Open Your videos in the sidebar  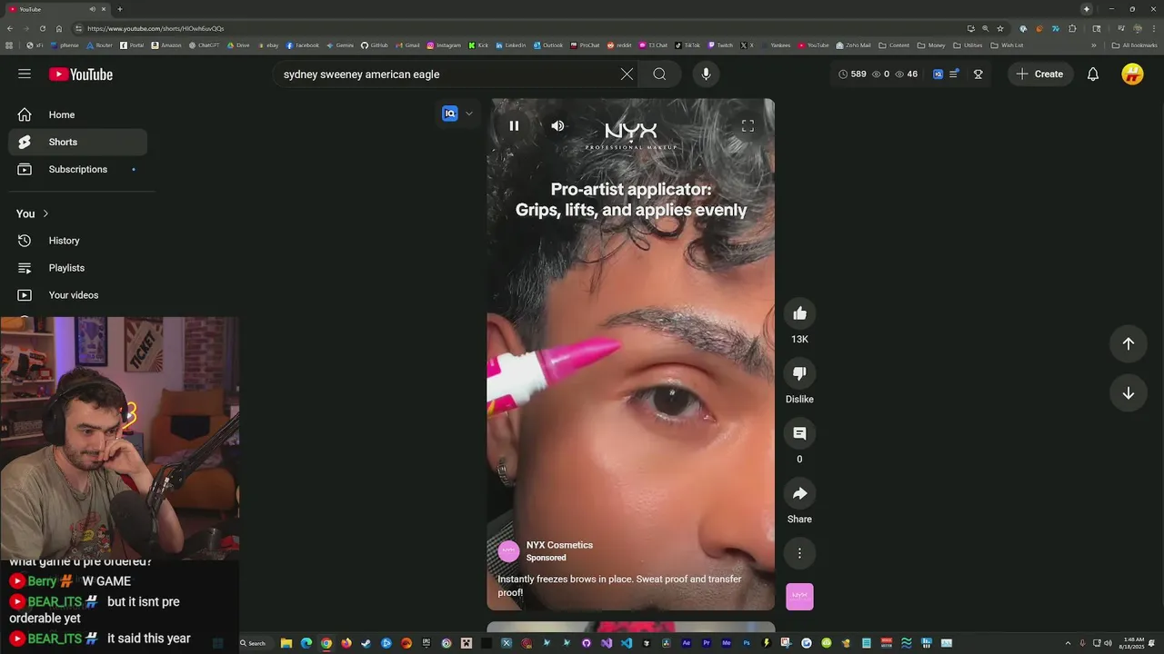78,295
